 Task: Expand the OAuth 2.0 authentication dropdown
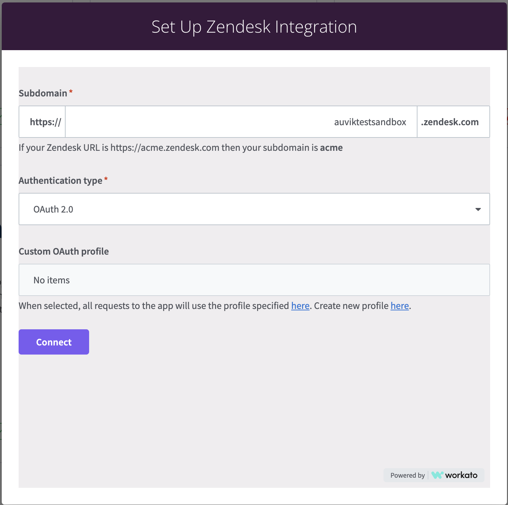pyautogui.click(x=254, y=209)
